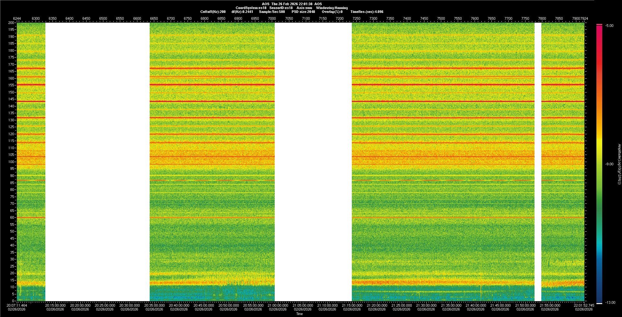The image size is (622, 317).
Task: Click the Windowing:Hanning header text
Action: tap(332, 8)
